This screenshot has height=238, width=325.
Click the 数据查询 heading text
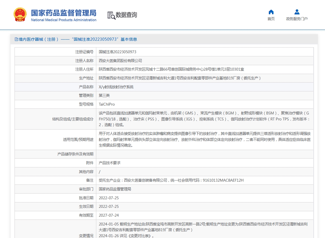click(x=126, y=15)
